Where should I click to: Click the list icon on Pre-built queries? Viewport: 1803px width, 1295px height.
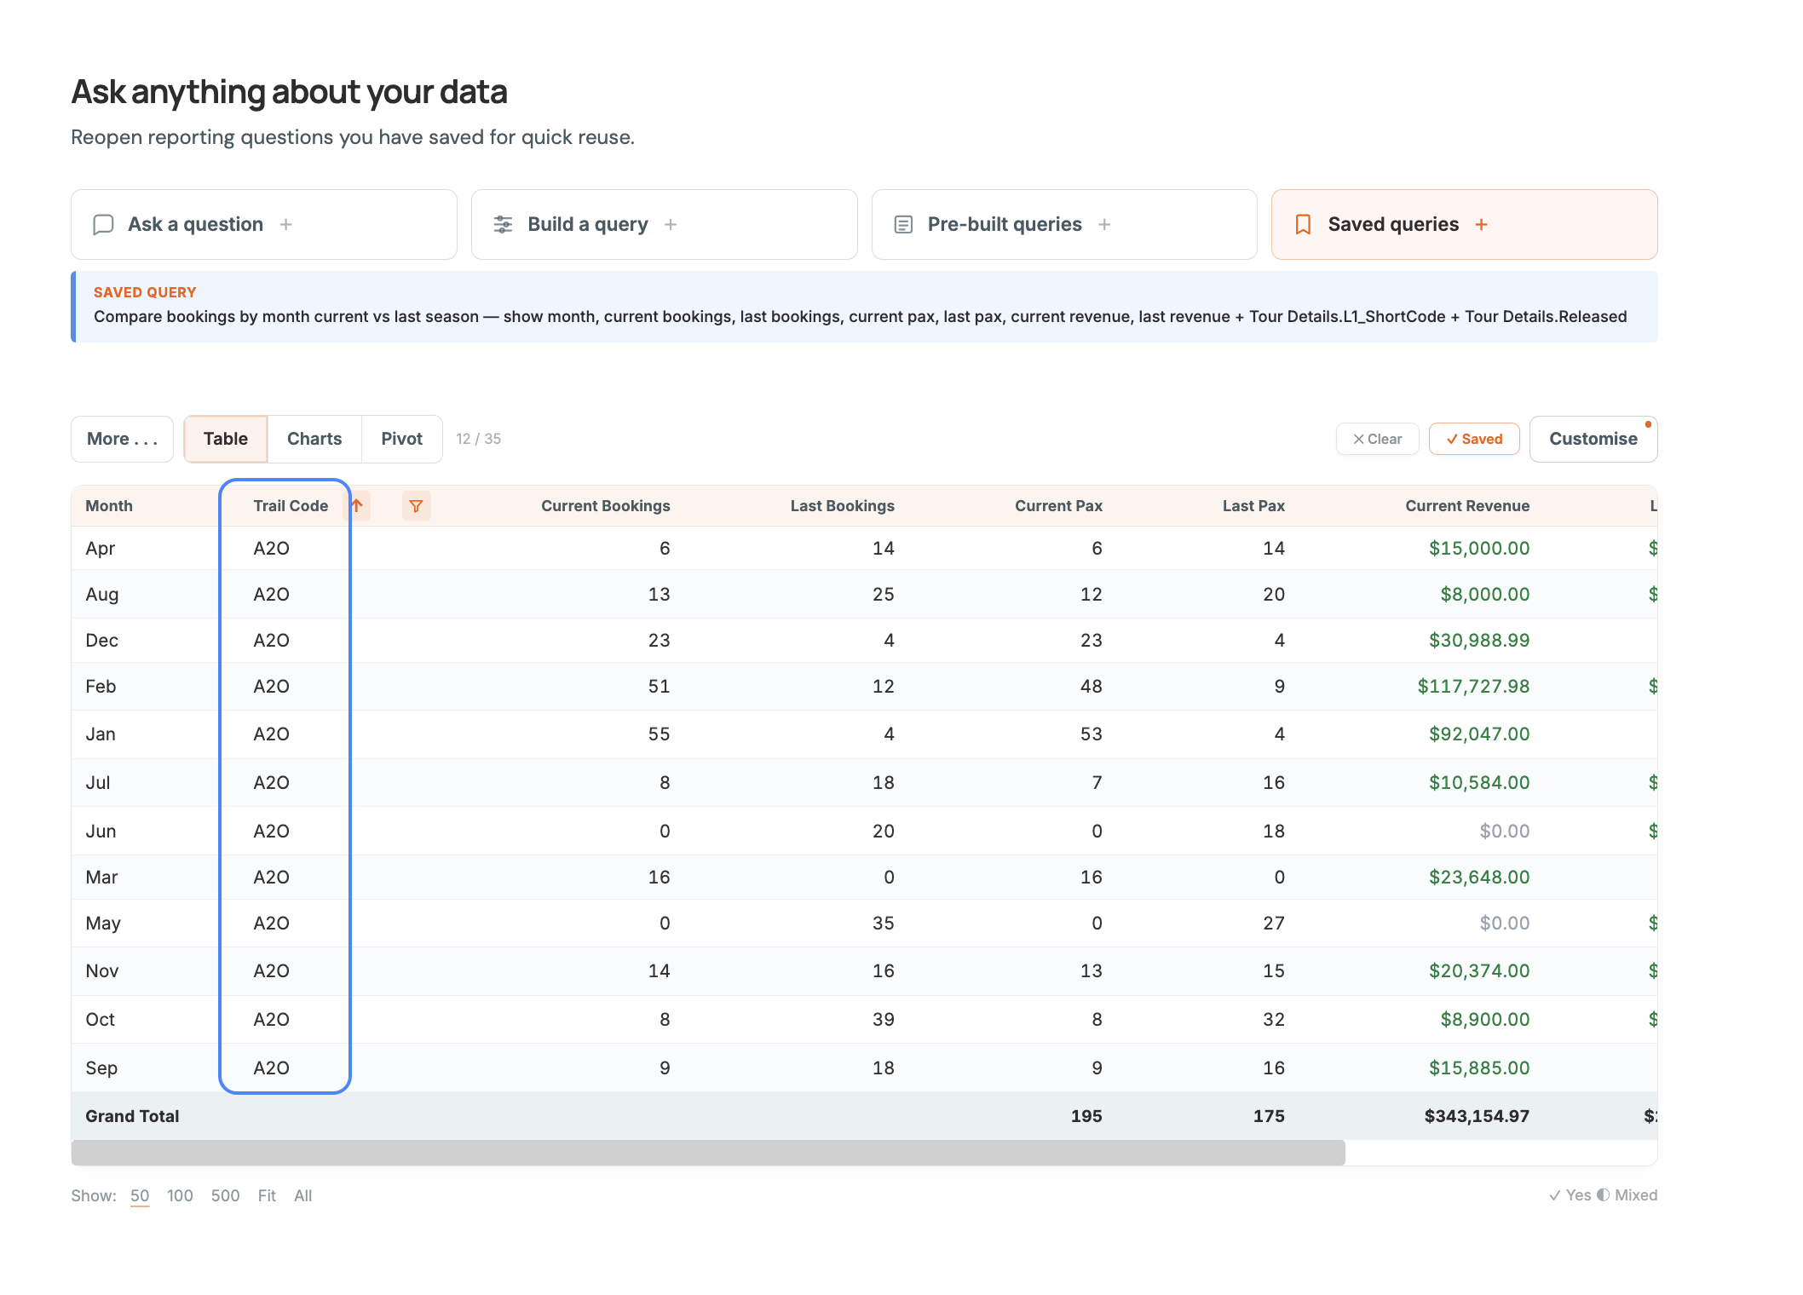(x=903, y=225)
